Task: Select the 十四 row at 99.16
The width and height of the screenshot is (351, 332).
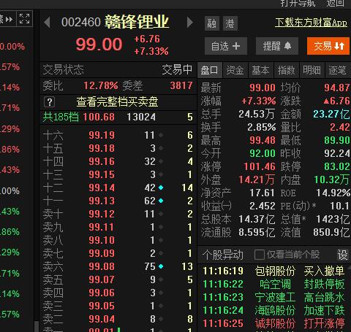Action: 118,161
